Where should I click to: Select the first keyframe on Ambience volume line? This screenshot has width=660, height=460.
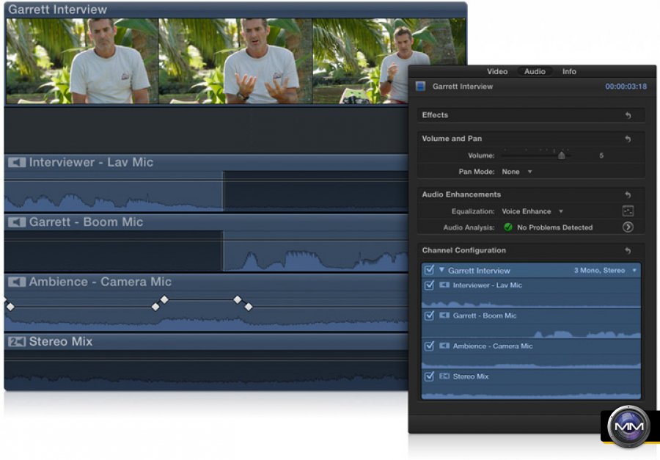pyautogui.click(x=10, y=307)
